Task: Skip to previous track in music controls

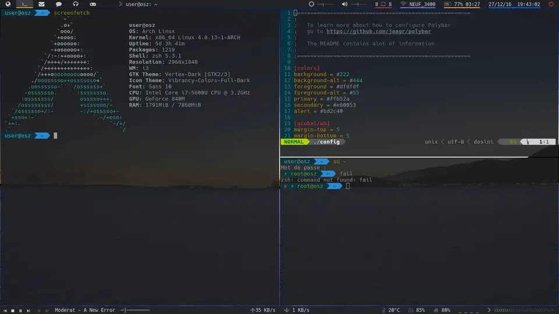Action: [x=5, y=311]
